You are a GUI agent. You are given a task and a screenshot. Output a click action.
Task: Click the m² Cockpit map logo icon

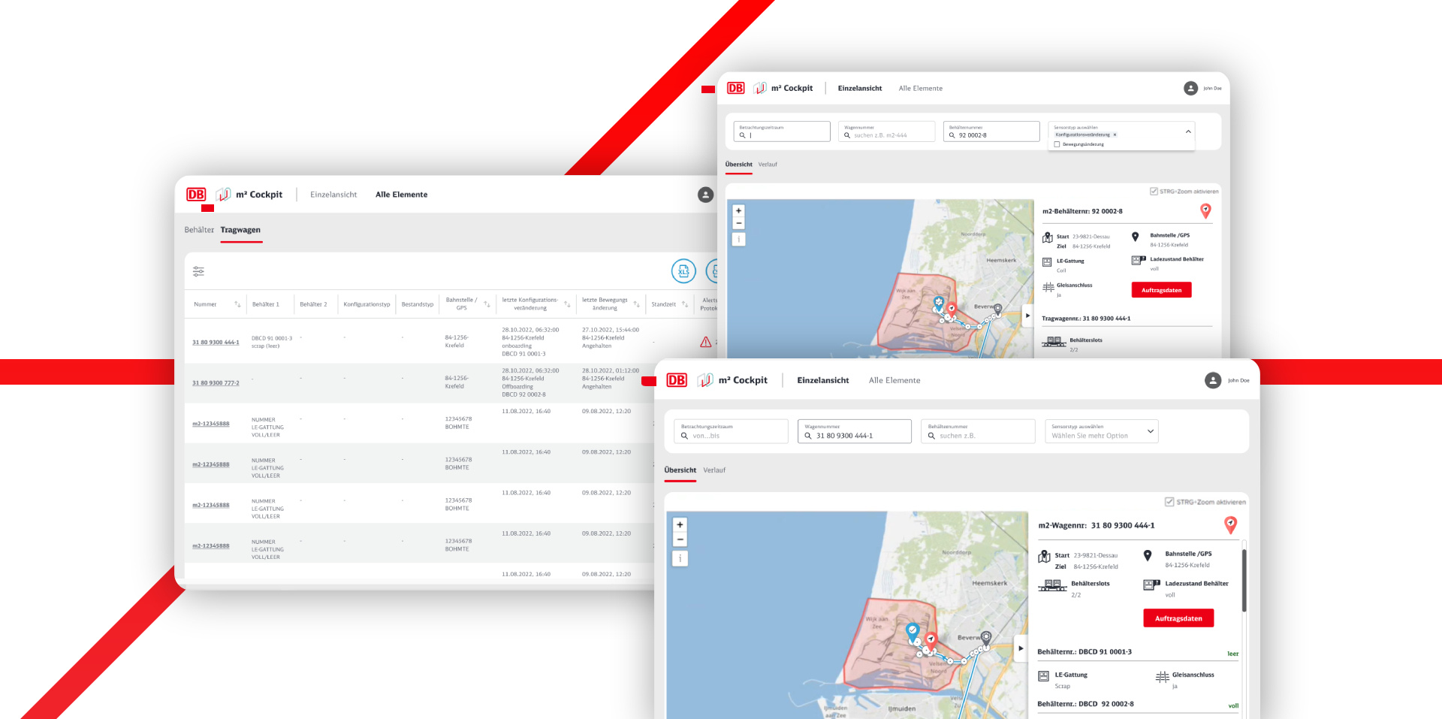pyautogui.click(x=704, y=380)
